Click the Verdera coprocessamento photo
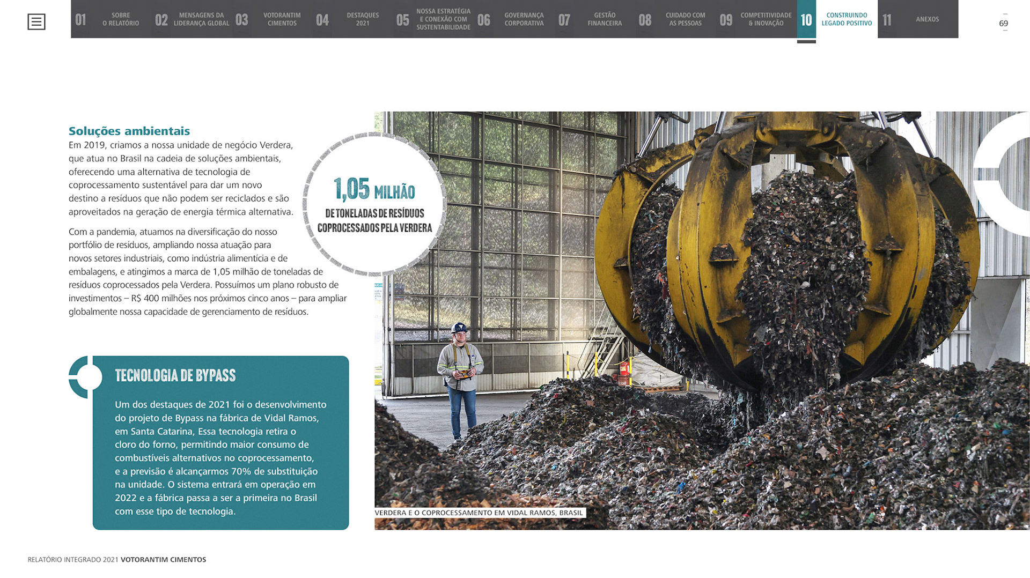Viewport: 1030px width, 578px height. point(702,321)
